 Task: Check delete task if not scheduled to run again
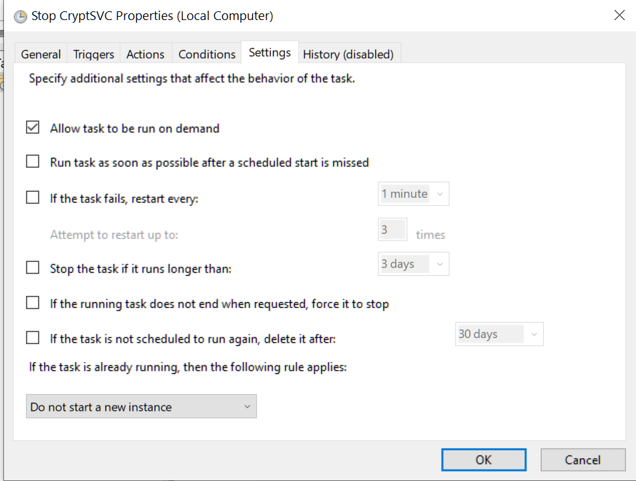33,337
